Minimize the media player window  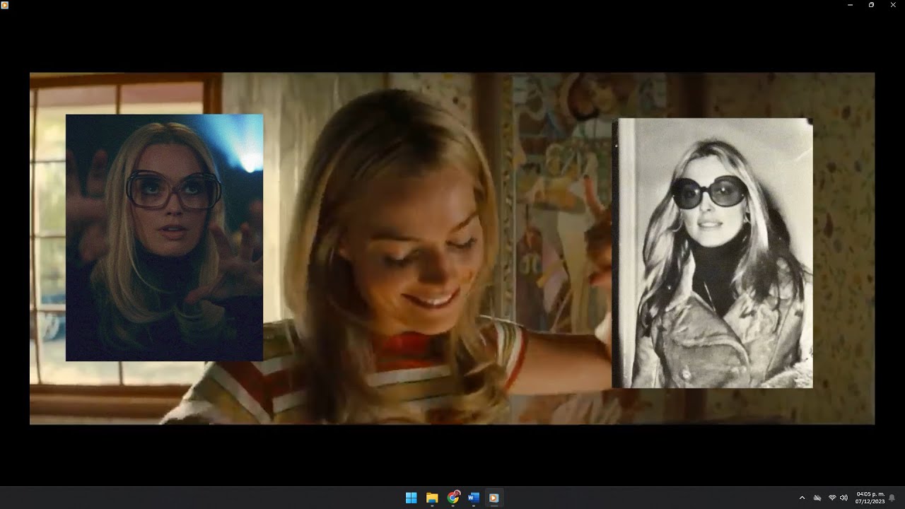(x=850, y=5)
